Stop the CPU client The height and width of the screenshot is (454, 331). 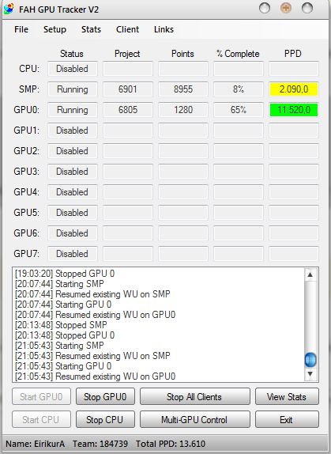(105, 419)
